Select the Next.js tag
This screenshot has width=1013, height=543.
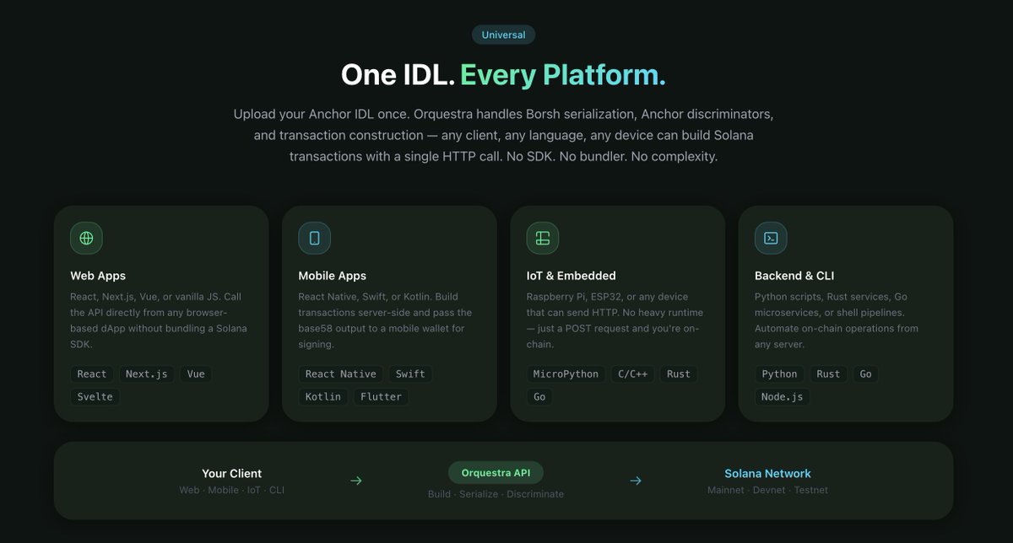point(147,374)
